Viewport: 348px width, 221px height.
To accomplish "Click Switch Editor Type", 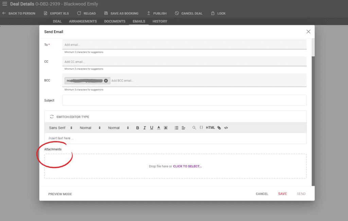I will pyautogui.click(x=69, y=117).
